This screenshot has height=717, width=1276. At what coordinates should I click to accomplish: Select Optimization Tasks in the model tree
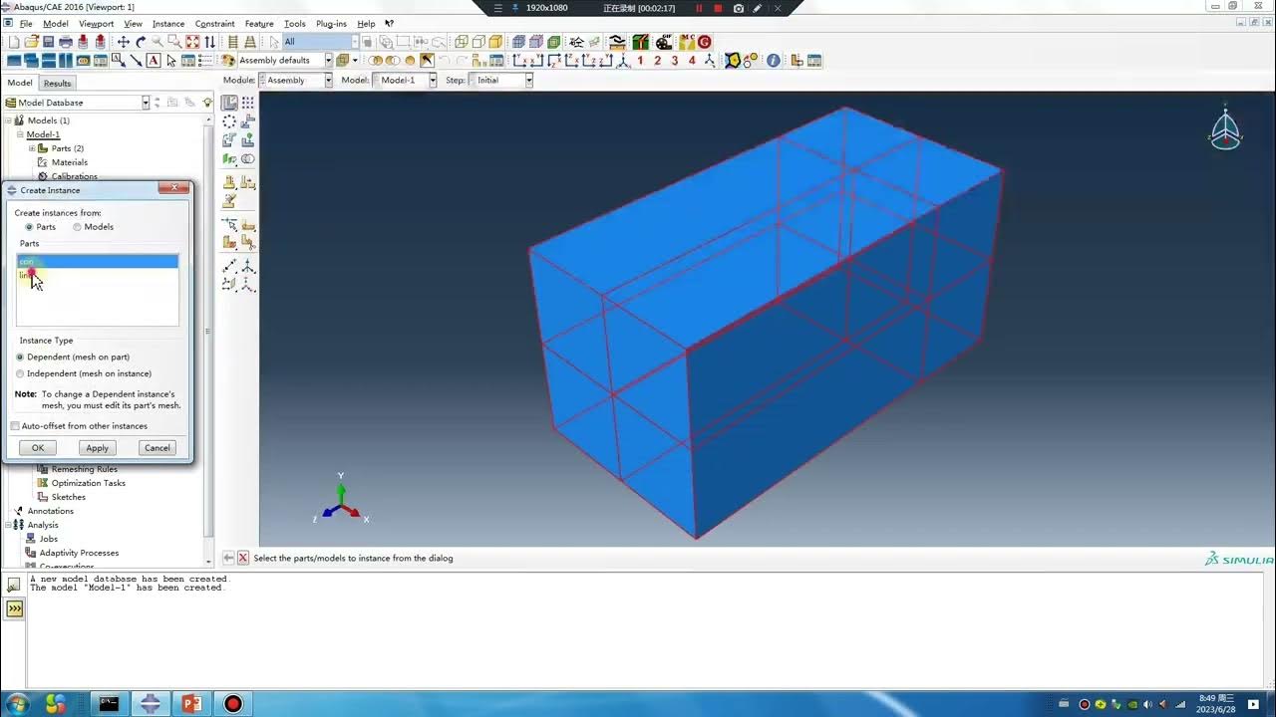point(89,483)
